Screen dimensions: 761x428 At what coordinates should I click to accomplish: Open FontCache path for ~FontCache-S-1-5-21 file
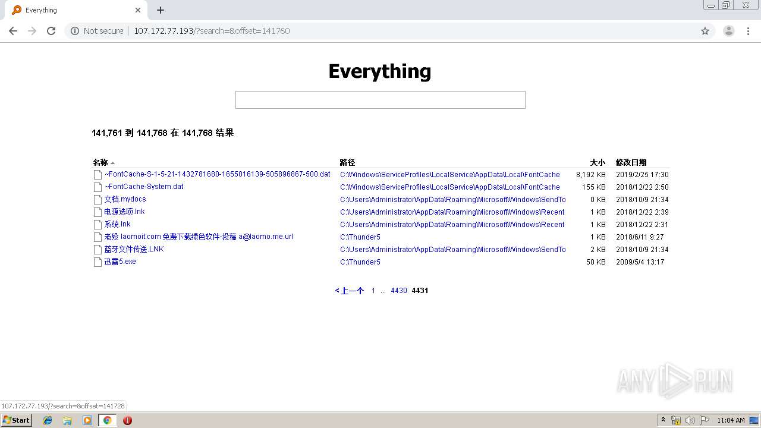pos(450,175)
